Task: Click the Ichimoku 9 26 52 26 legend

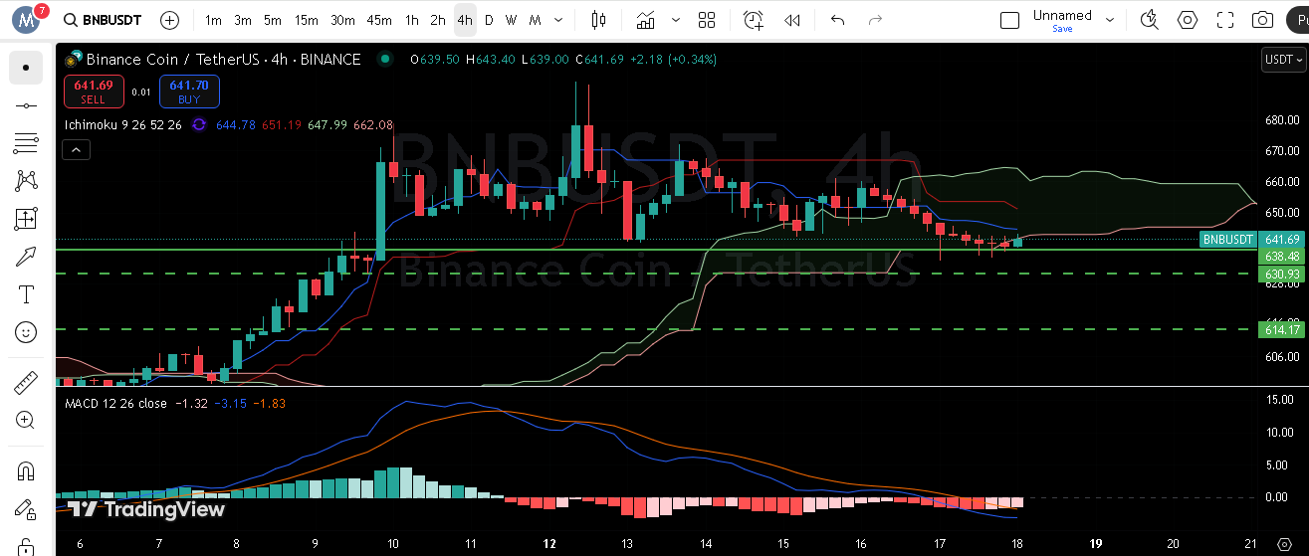Action: pyautogui.click(x=122, y=125)
